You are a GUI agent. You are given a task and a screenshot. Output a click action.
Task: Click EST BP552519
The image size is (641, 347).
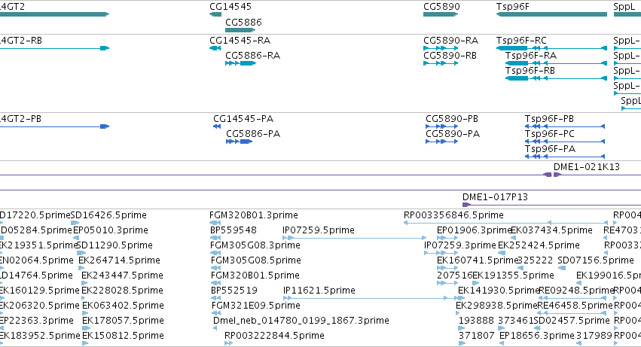tap(234, 291)
